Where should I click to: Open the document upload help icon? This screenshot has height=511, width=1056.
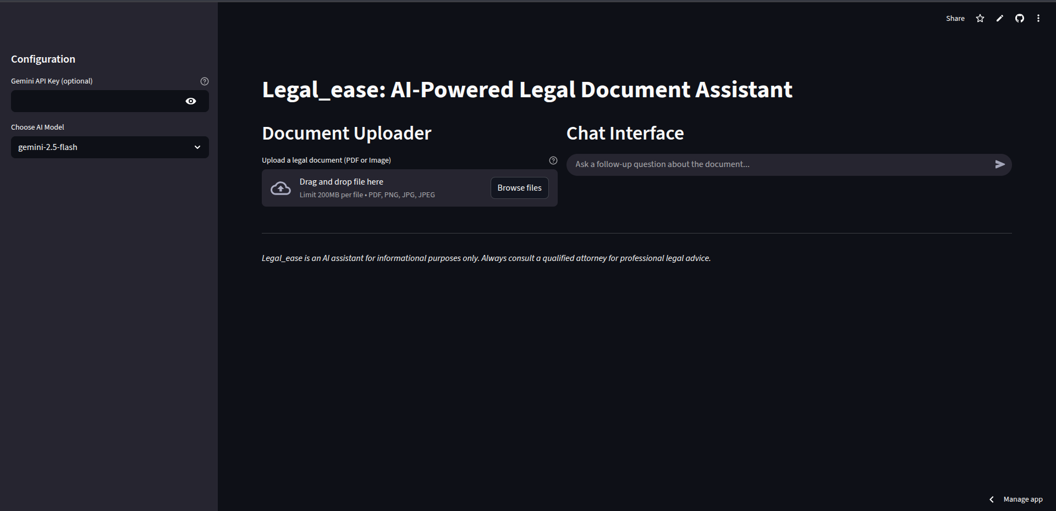tap(553, 160)
